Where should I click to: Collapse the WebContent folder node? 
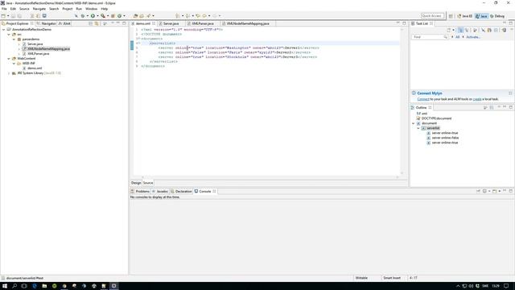coord(9,59)
